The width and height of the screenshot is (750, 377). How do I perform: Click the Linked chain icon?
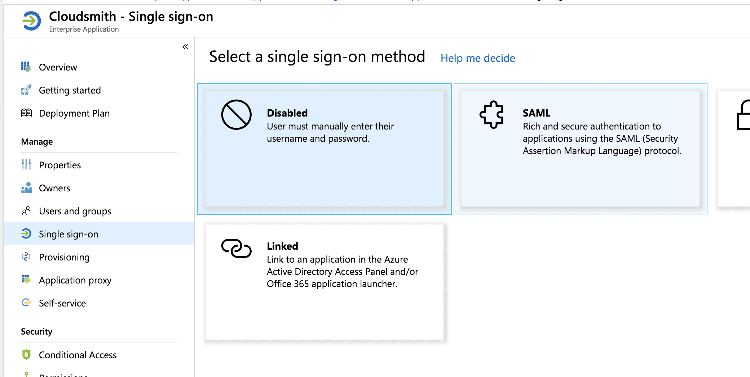coord(236,248)
